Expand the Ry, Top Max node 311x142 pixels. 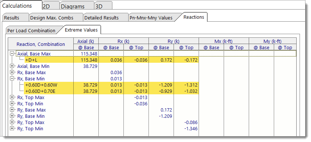(x=12, y=123)
